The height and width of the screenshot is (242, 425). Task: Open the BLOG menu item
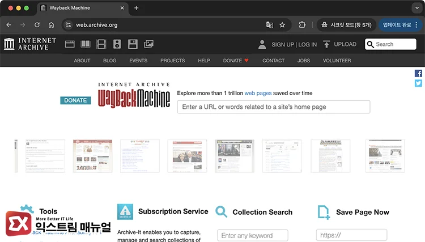[109, 61]
